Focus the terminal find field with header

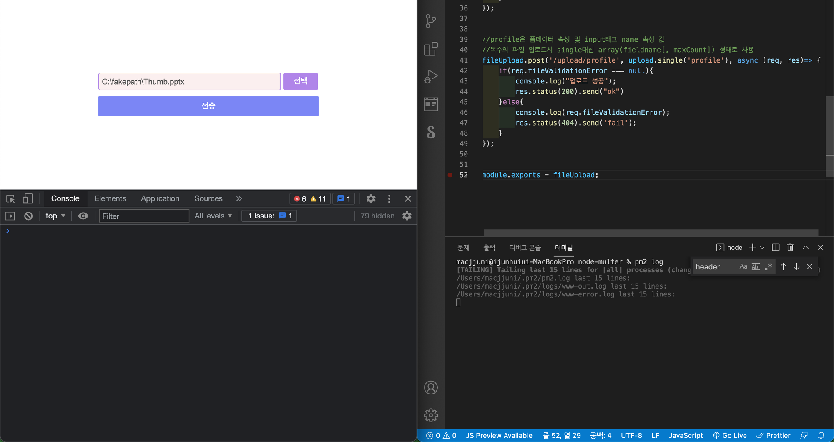tap(714, 267)
